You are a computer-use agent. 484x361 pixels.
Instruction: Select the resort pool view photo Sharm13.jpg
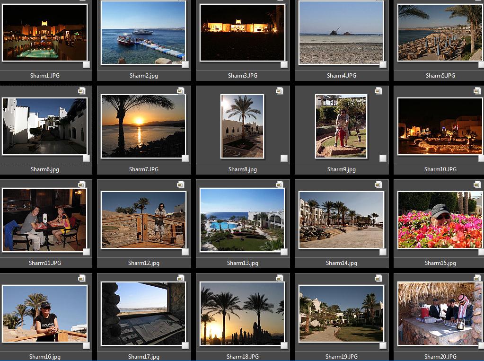(242, 220)
